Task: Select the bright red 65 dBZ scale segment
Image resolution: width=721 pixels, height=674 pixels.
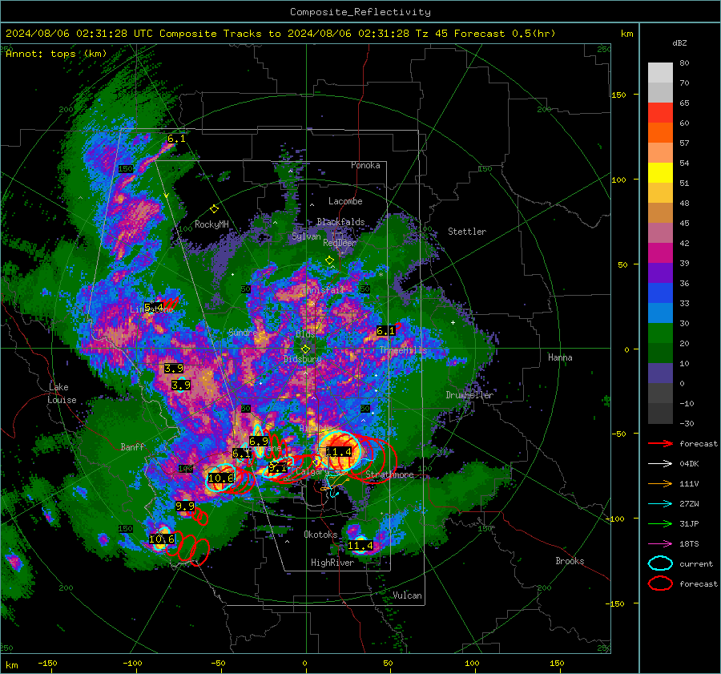Action: (660, 112)
